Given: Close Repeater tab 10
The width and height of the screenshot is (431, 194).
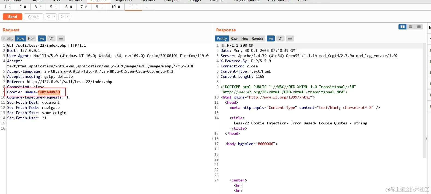Looking at the screenshot, I should pyautogui.click(x=119, y=7).
